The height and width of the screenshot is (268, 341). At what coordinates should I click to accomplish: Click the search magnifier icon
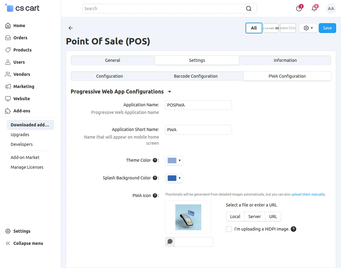248,9
